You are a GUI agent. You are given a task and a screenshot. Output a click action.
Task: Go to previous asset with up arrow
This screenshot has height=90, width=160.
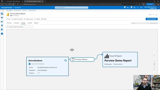tap(153, 14)
